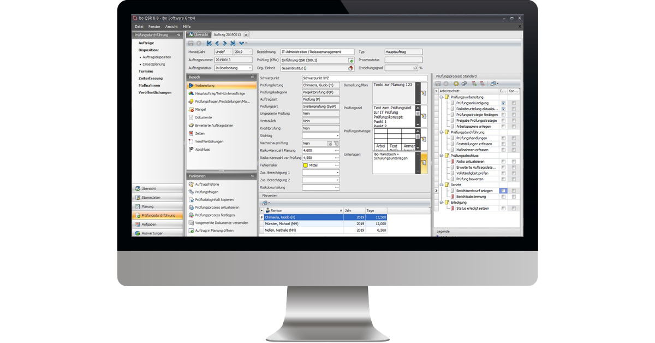Go to previous record arrow
The image size is (655, 343).
[x=217, y=43]
